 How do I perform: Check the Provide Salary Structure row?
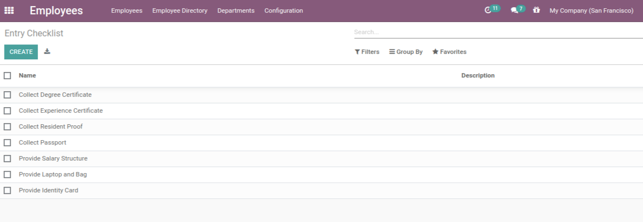pos(7,158)
